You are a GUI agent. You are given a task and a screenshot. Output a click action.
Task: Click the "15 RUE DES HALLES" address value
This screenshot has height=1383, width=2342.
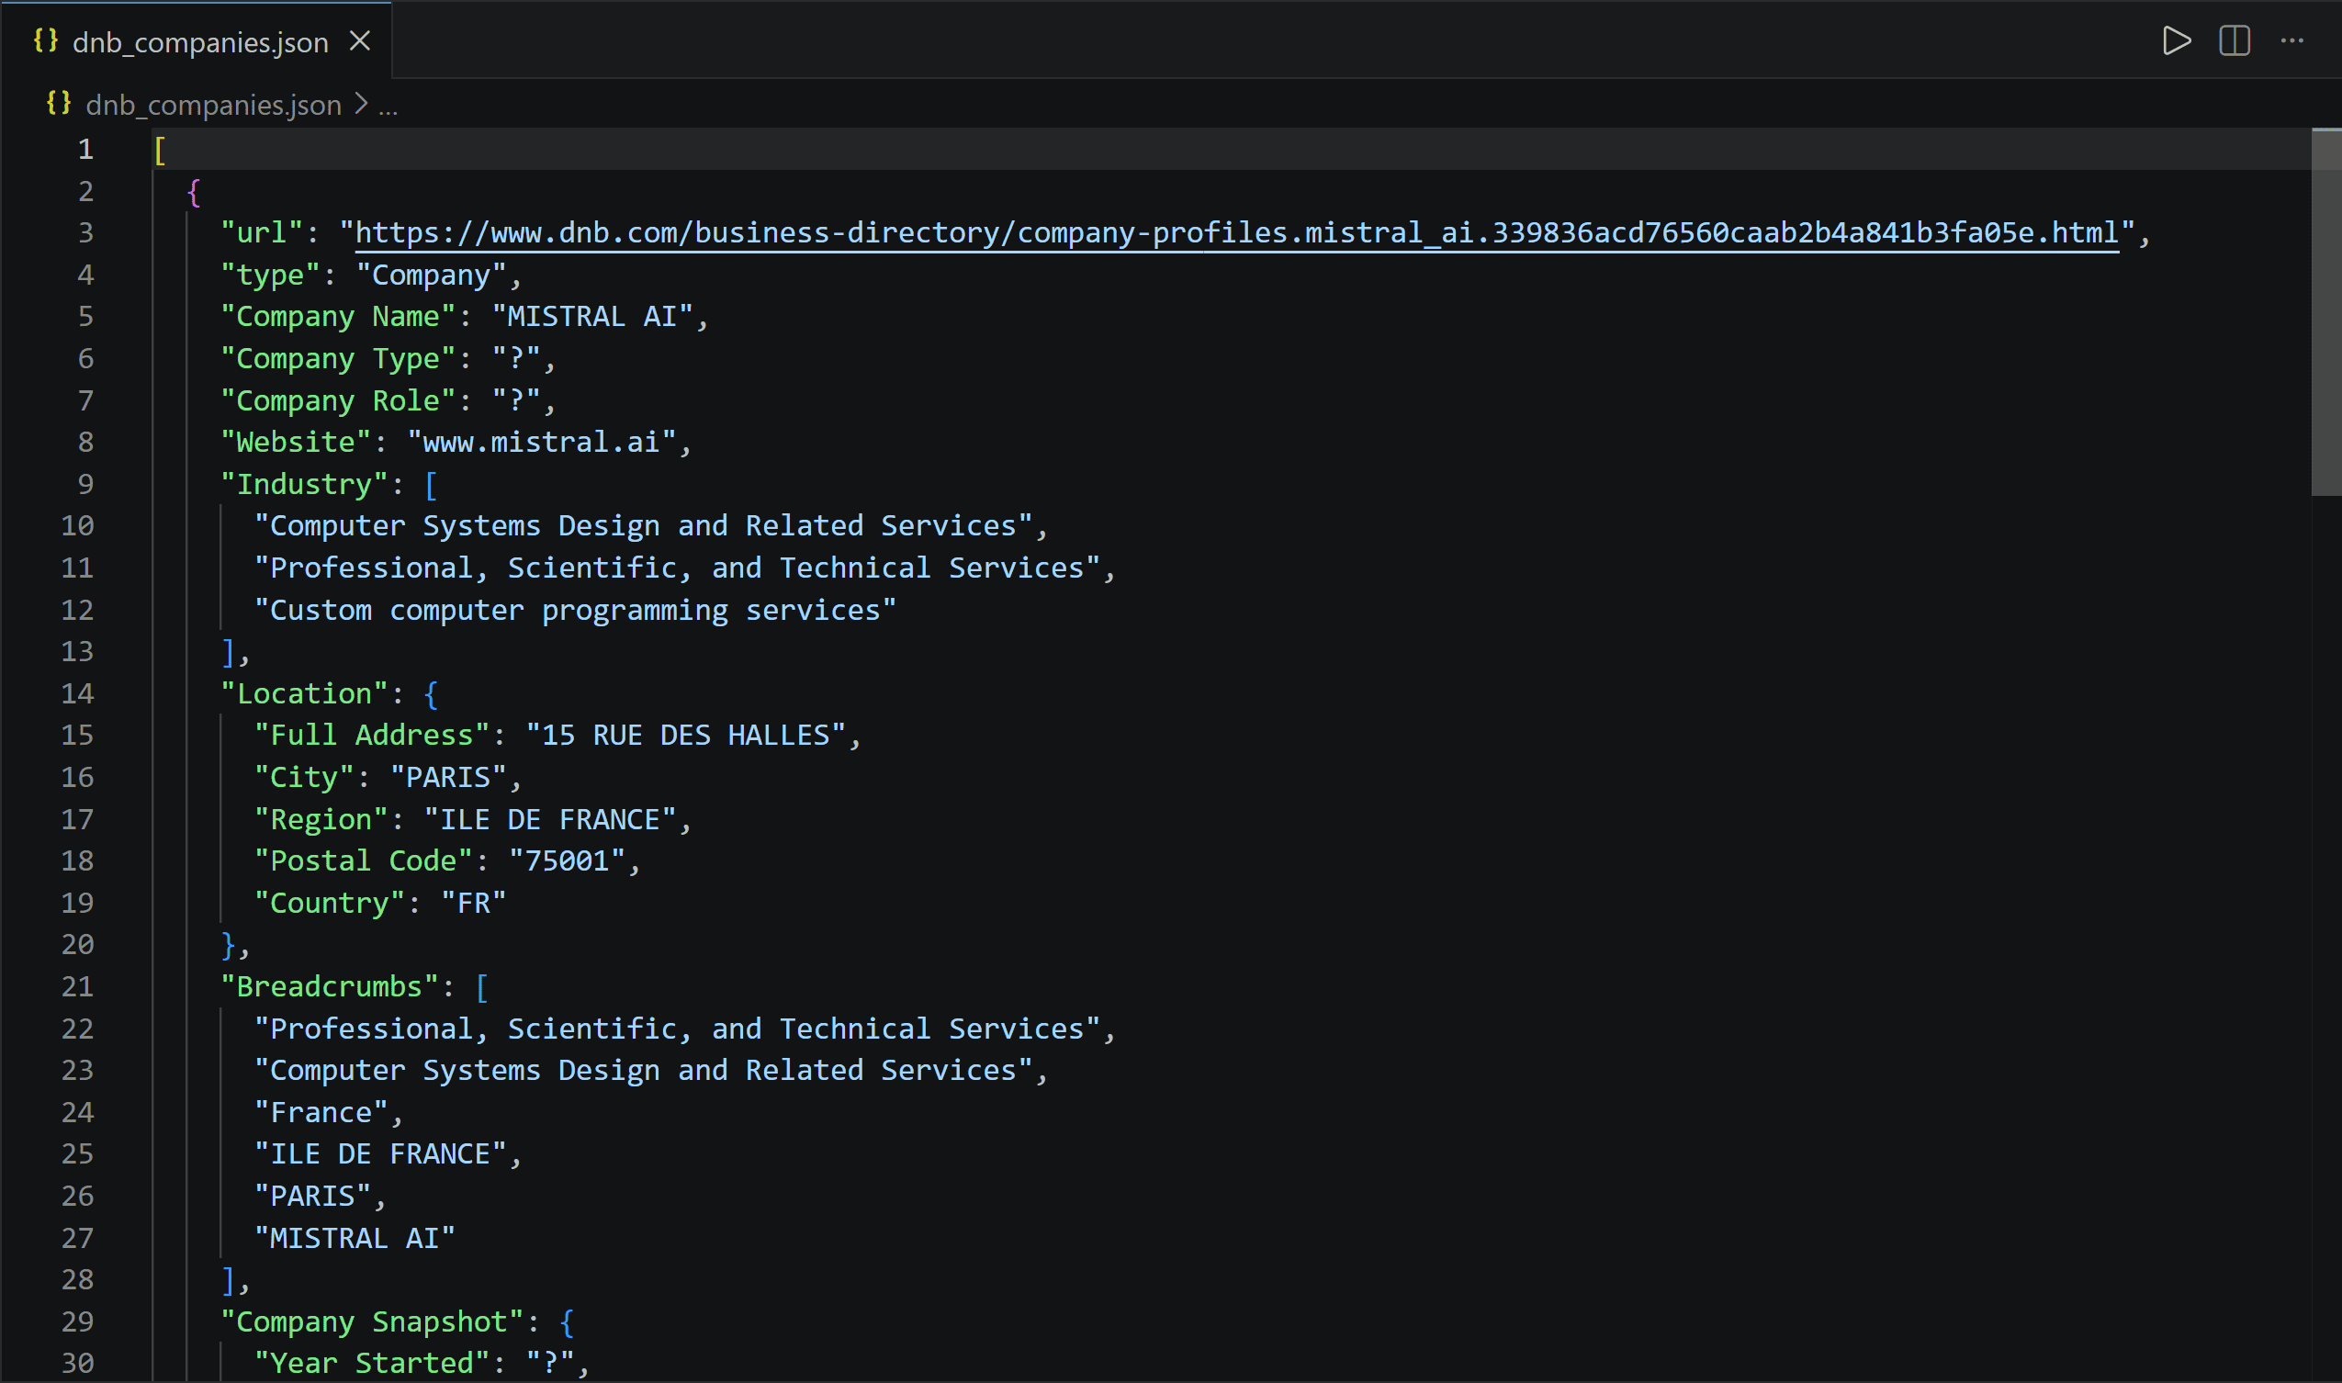(x=685, y=736)
